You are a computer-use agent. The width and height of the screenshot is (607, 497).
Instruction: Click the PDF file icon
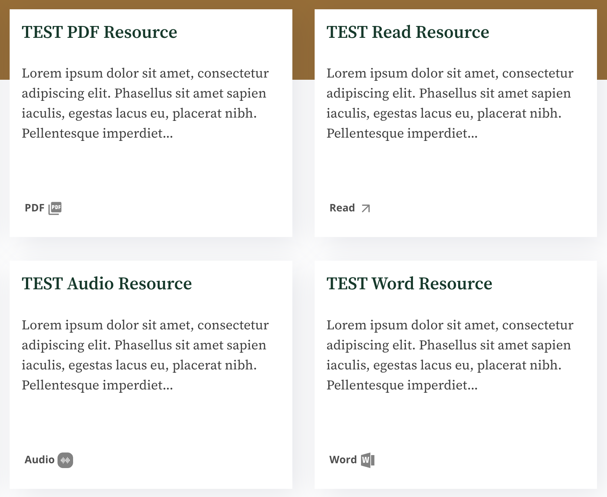[55, 208]
